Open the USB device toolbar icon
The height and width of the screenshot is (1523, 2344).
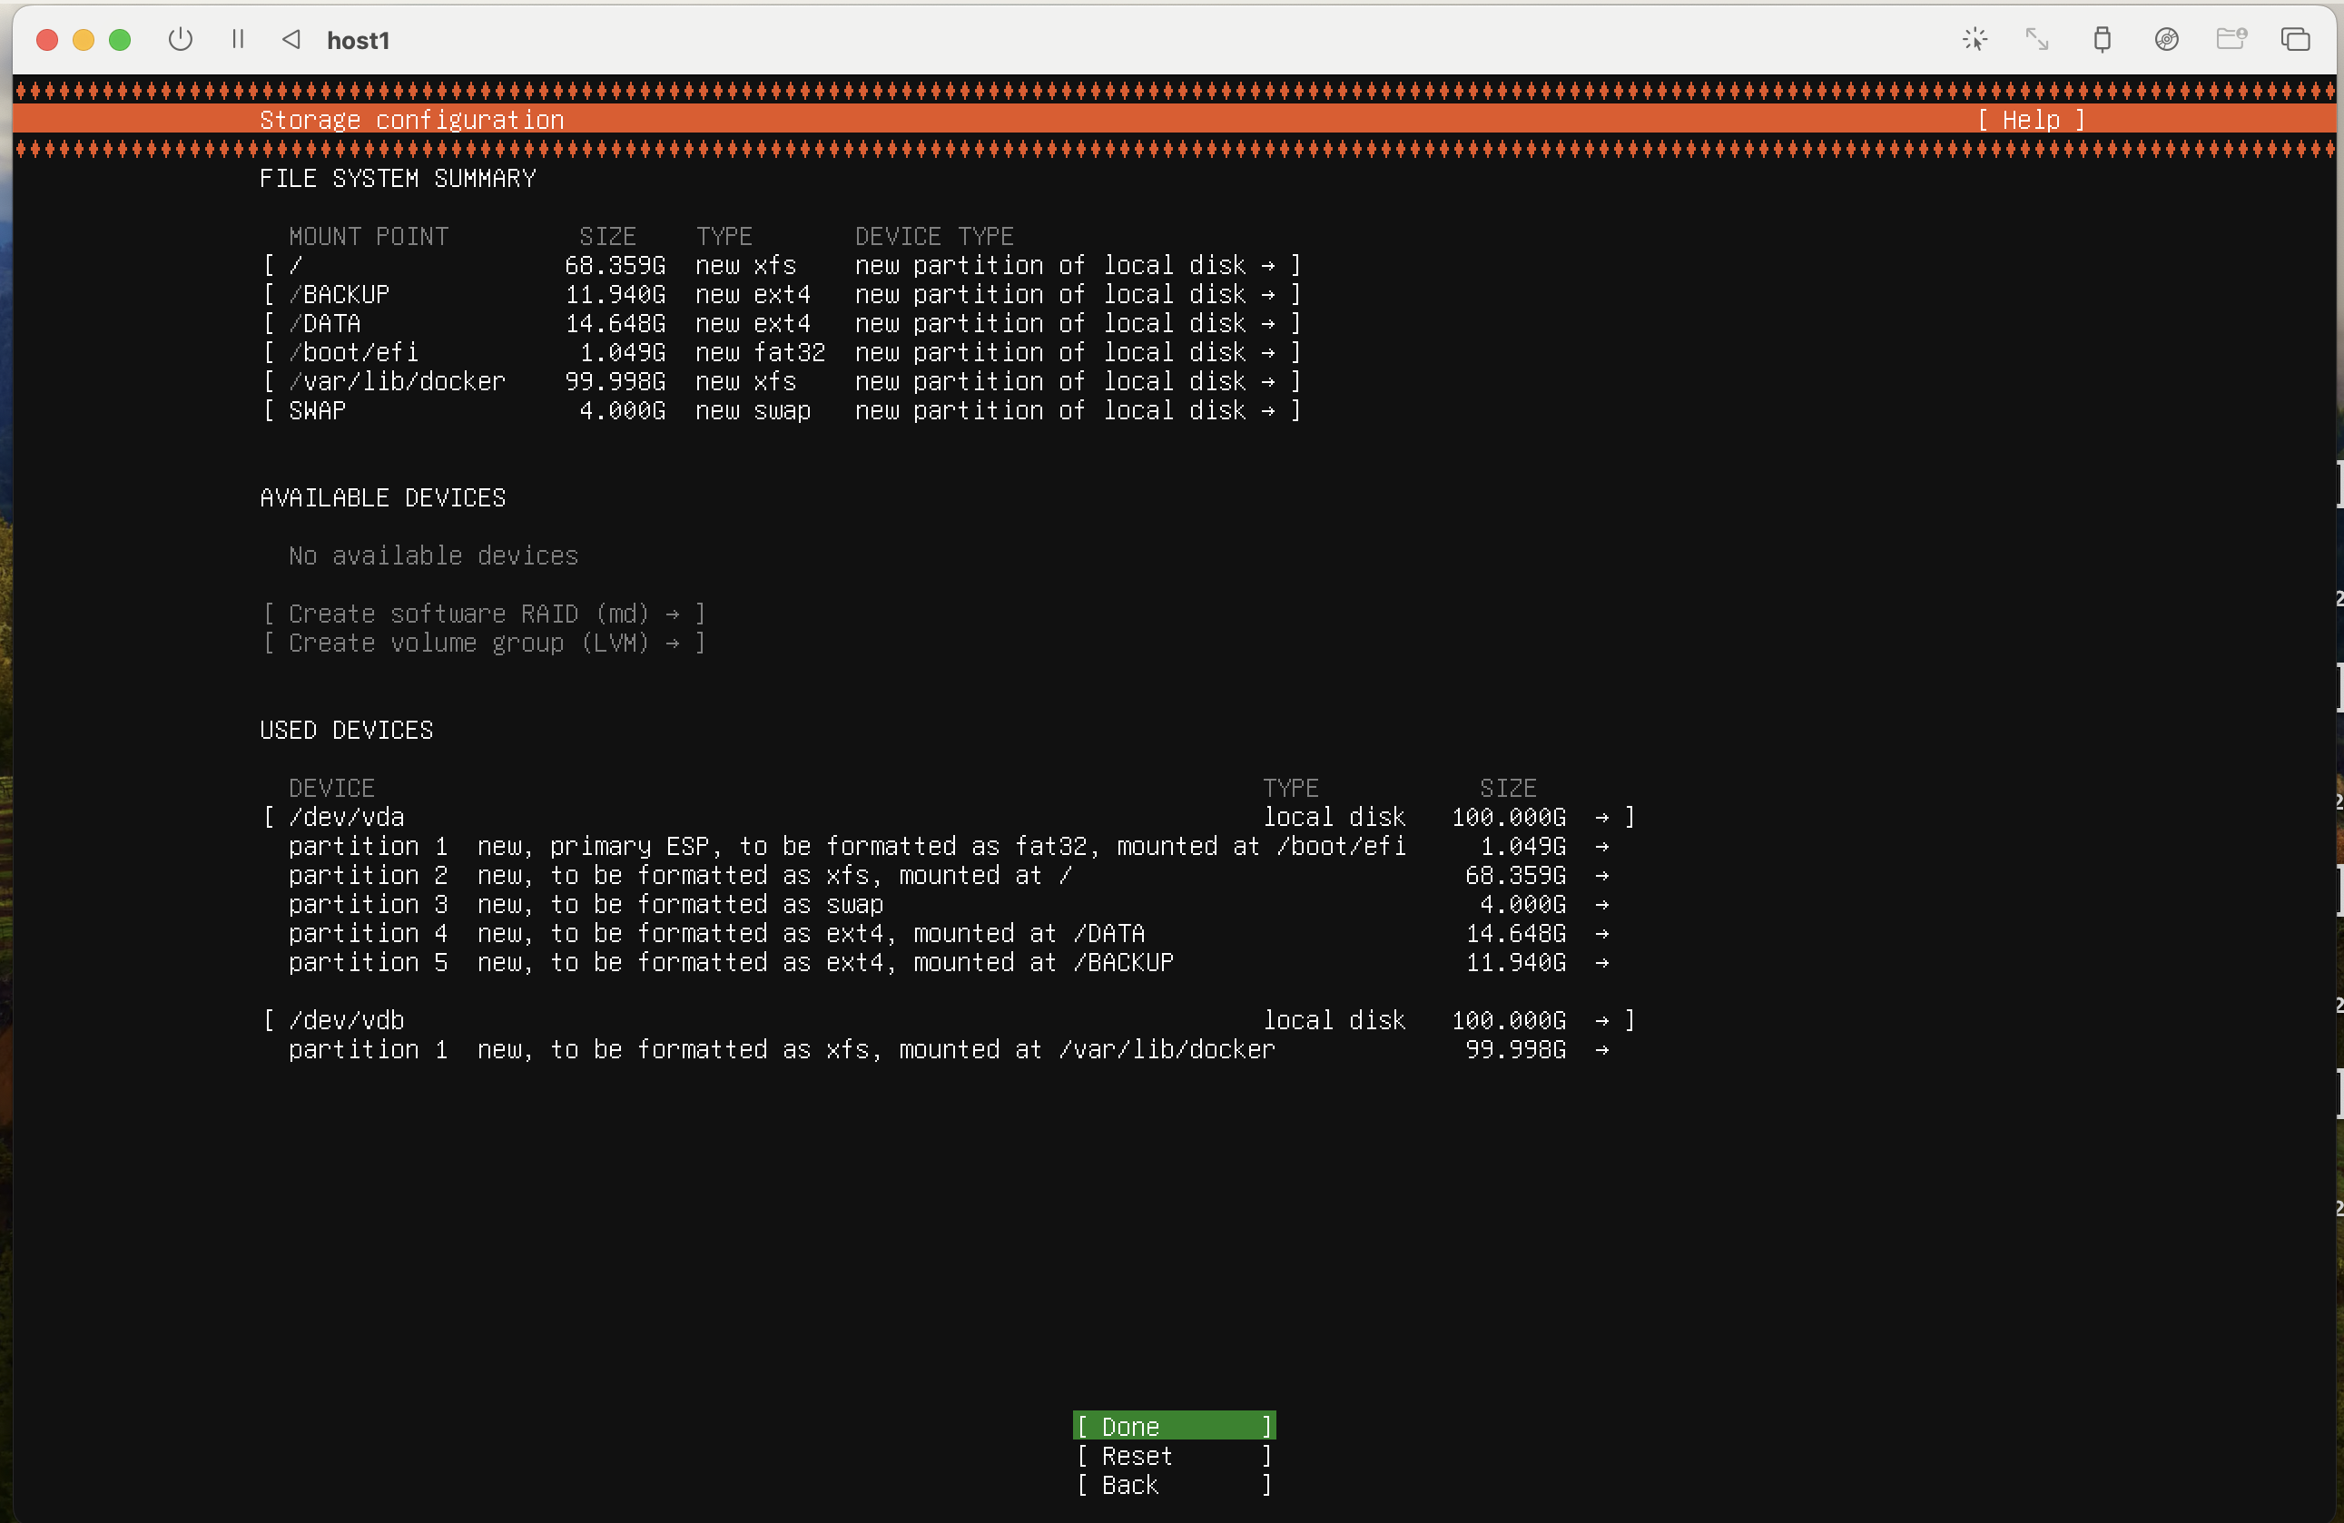(2102, 39)
